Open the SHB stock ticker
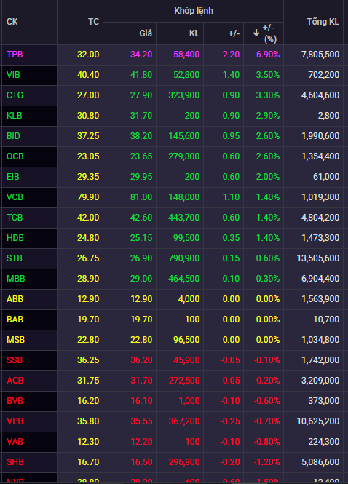 [15, 461]
